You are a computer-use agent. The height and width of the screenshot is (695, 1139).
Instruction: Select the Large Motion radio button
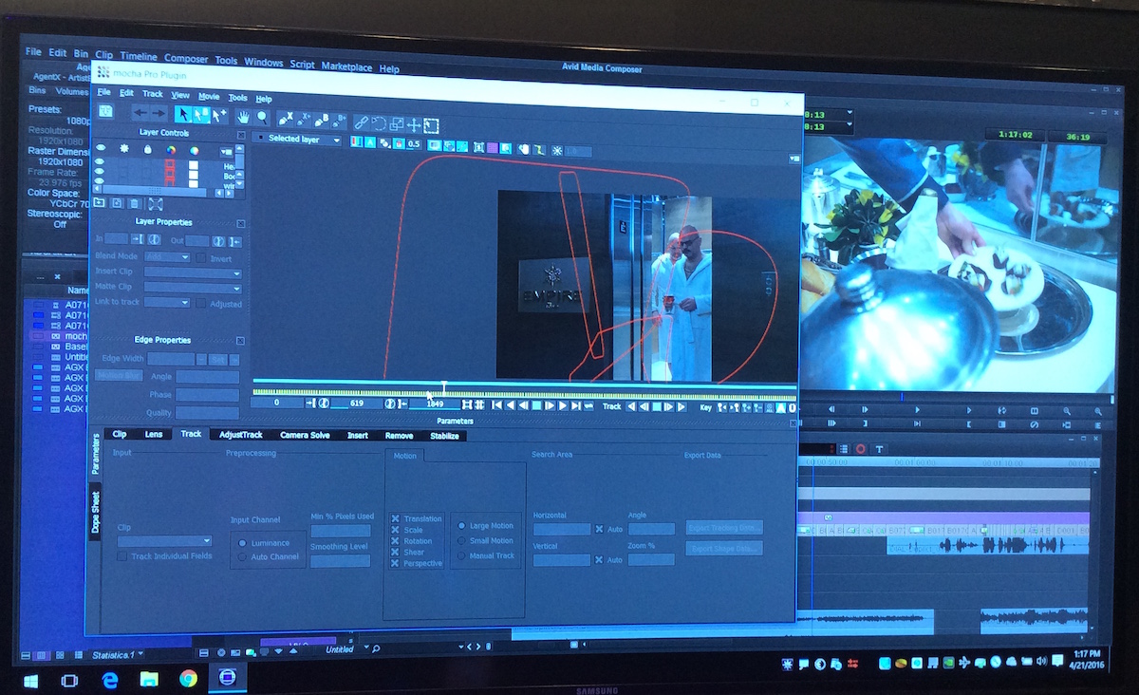461,525
